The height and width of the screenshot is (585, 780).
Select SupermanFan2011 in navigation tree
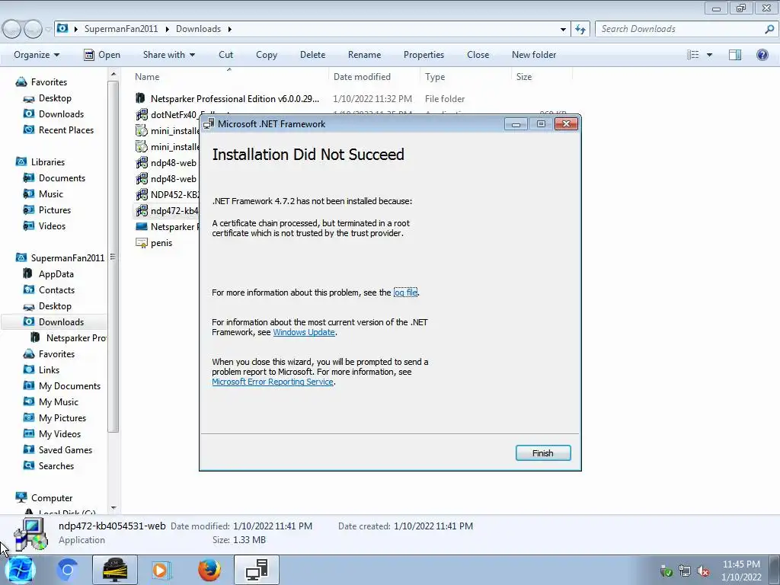67,257
